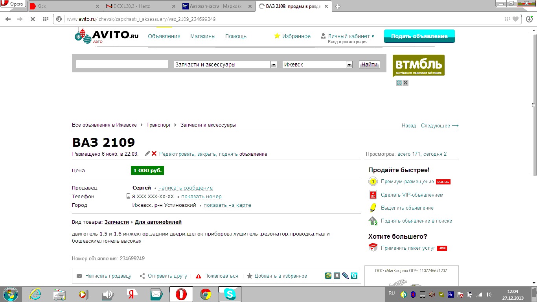Share via VKontakte B icon
This screenshot has width=537, height=302.
(337, 276)
